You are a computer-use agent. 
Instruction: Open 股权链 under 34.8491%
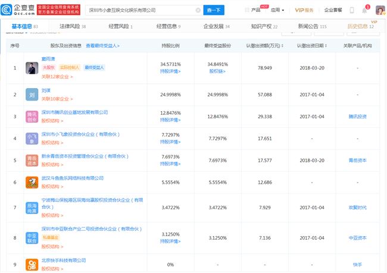pyautogui.click(x=217, y=71)
